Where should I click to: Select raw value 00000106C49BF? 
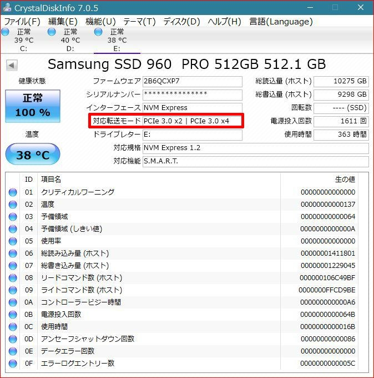327,278
